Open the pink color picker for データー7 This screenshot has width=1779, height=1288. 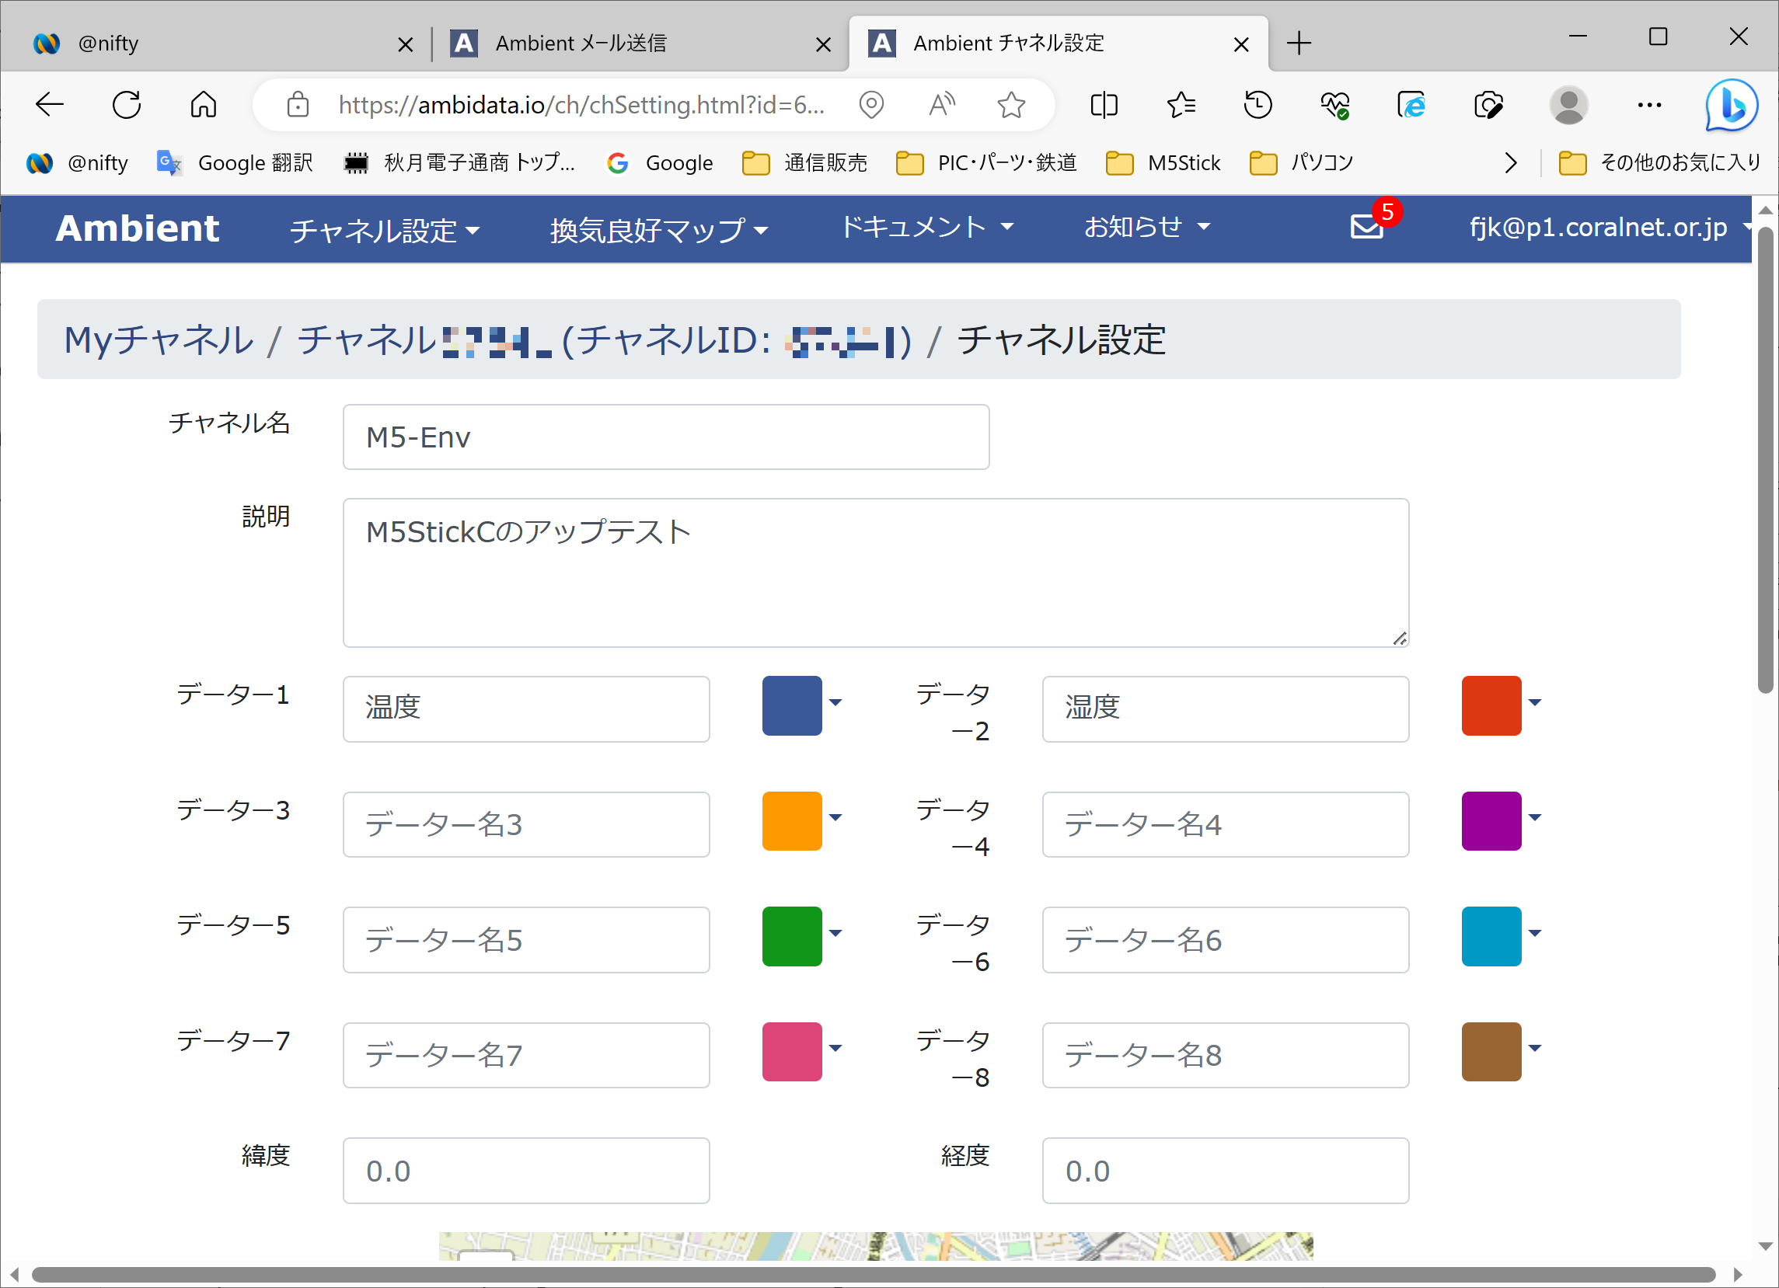click(801, 1051)
